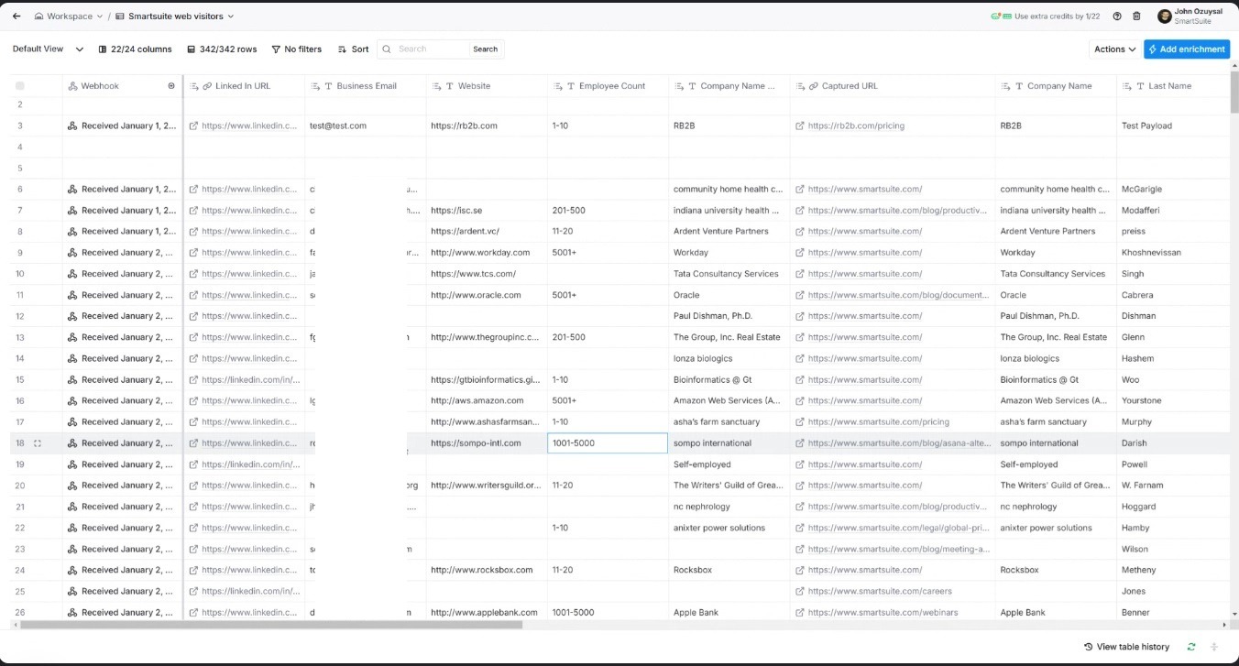The height and width of the screenshot is (666, 1239).
Task: Expand the Default View selector
Action: [x=48, y=49]
